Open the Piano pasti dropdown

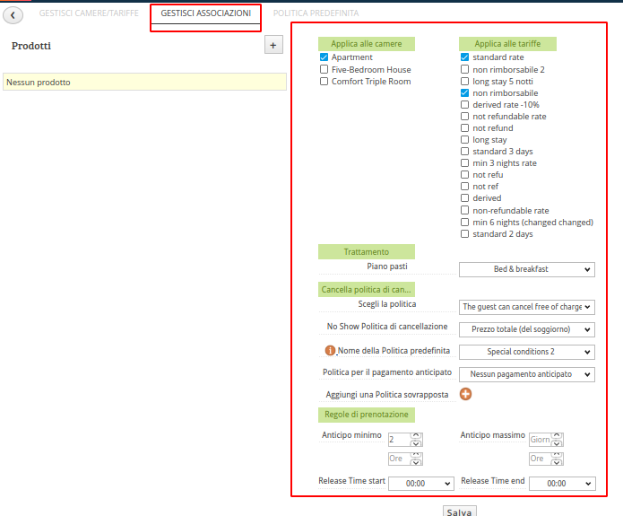click(x=527, y=269)
